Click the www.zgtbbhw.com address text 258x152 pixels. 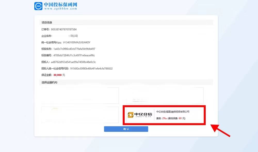60,9
